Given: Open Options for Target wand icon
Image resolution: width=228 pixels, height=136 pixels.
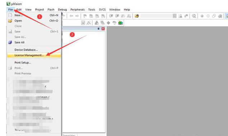Looking at the screenshot, I should pyautogui.click(x=89, y=23).
